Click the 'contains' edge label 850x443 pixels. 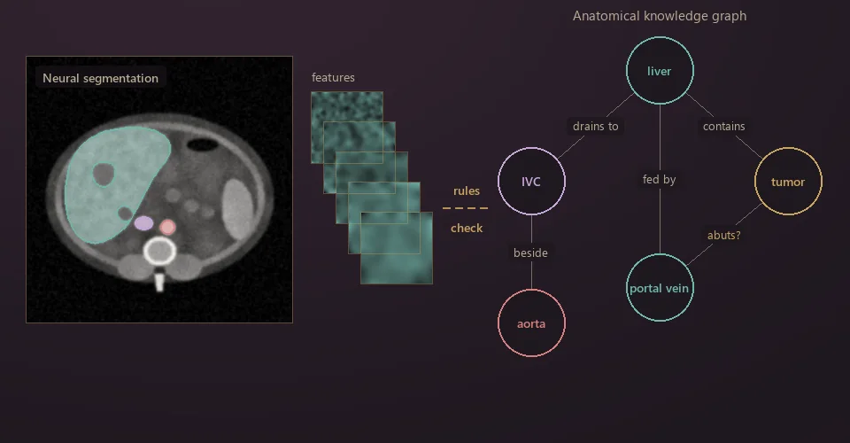pos(723,126)
